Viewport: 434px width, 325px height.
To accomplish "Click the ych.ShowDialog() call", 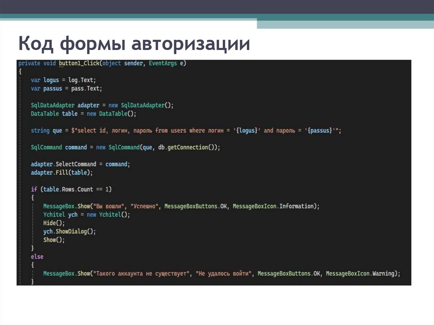I will 70,231.
